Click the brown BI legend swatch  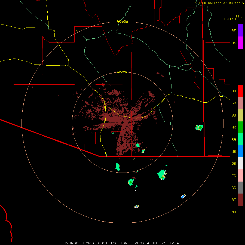[240, 200]
